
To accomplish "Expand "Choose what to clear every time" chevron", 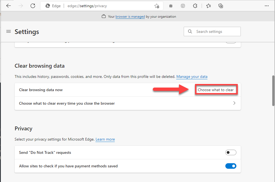I will [x=234, y=103].
